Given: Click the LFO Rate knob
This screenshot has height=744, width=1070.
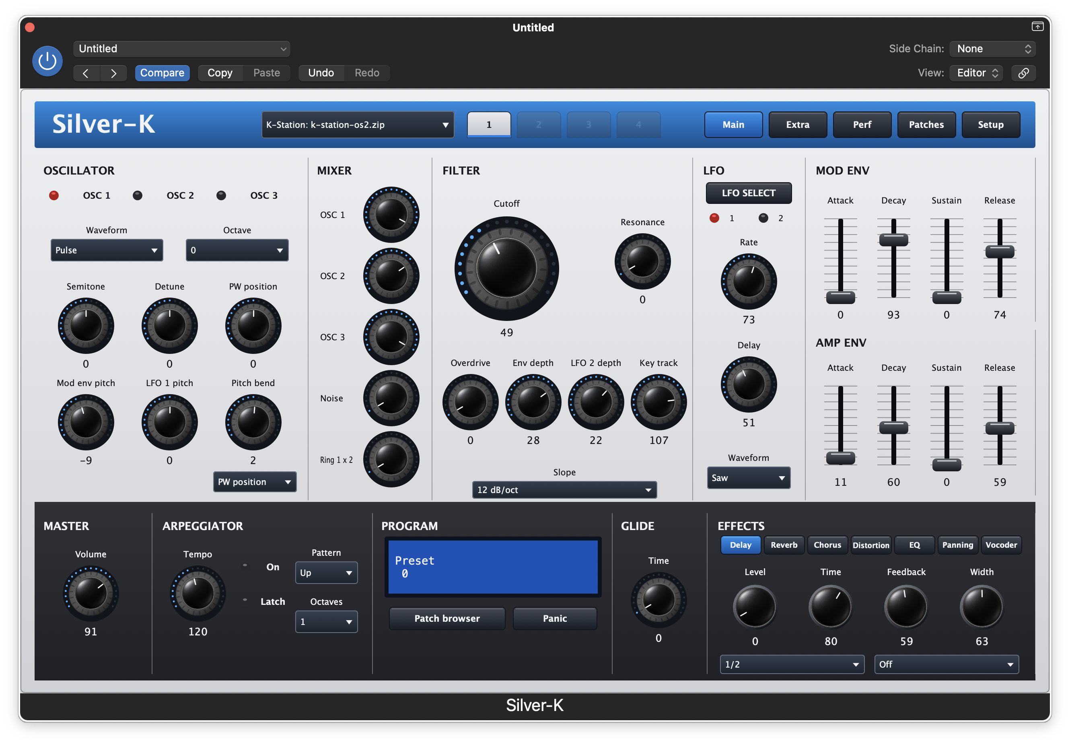Looking at the screenshot, I should [749, 282].
